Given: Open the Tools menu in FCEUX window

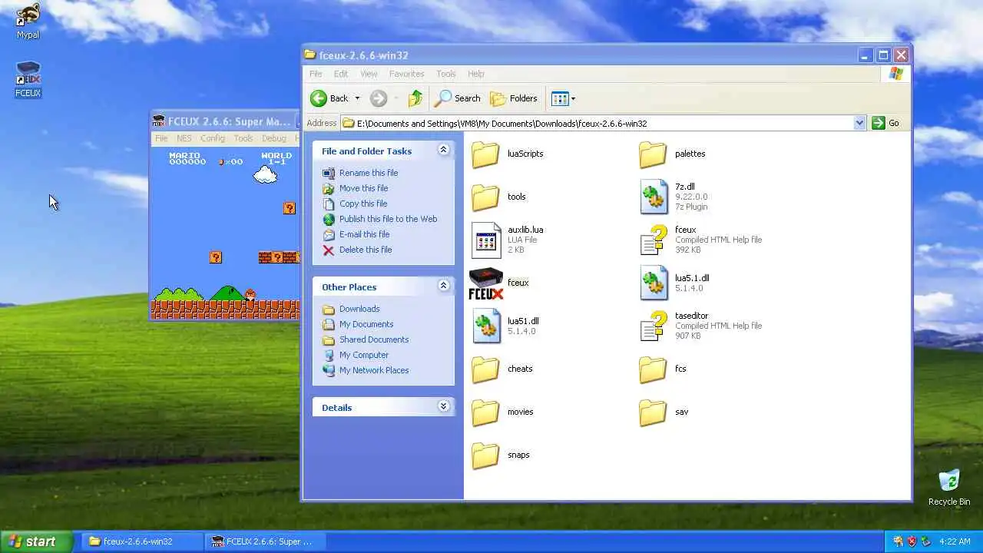Looking at the screenshot, I should click(x=243, y=138).
